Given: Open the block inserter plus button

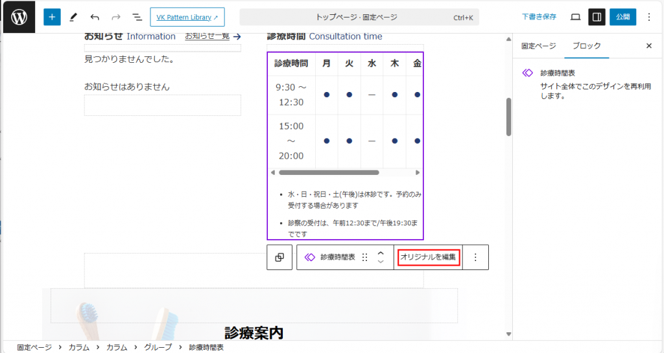Looking at the screenshot, I should pos(52,17).
